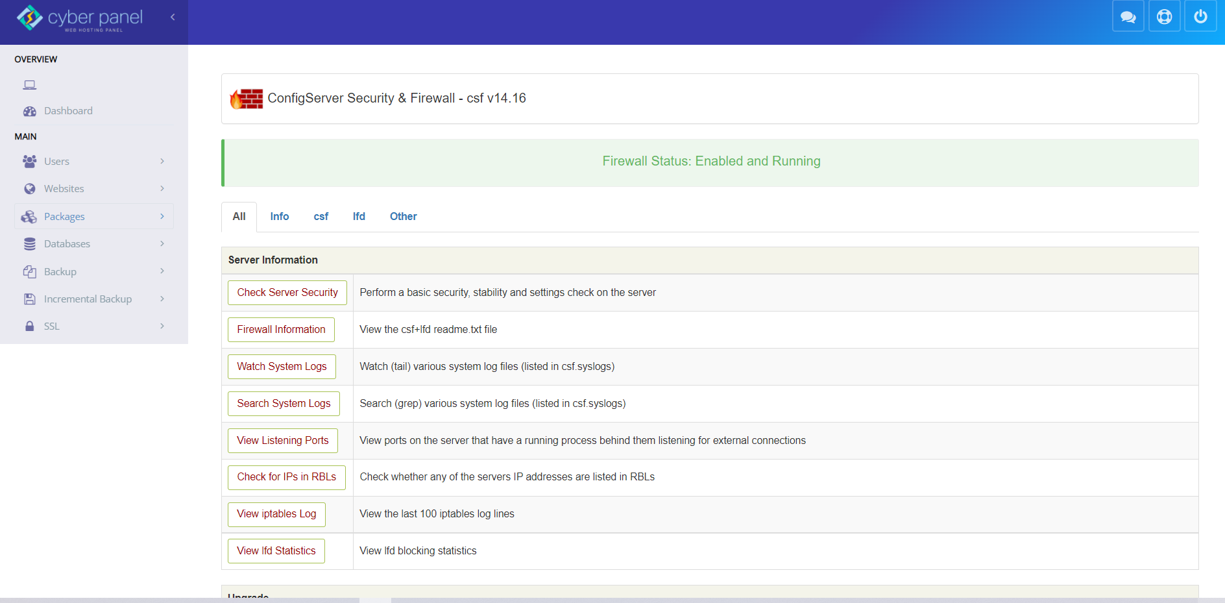Click the Dashboard gauge icon

coord(30,111)
